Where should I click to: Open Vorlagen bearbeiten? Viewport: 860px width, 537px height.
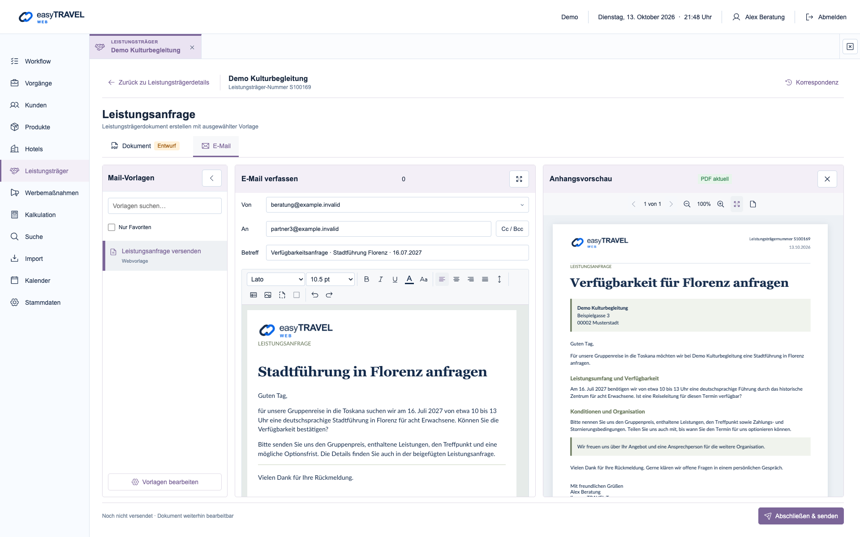click(x=165, y=482)
